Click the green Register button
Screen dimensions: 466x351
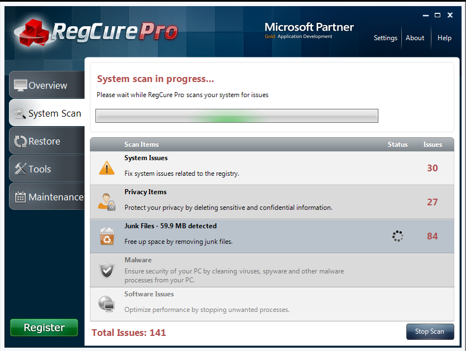pos(44,328)
